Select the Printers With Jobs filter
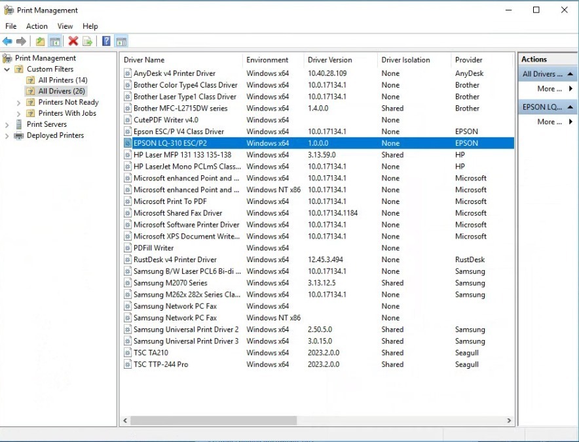Viewport: 579px width, 442px height. tap(67, 113)
